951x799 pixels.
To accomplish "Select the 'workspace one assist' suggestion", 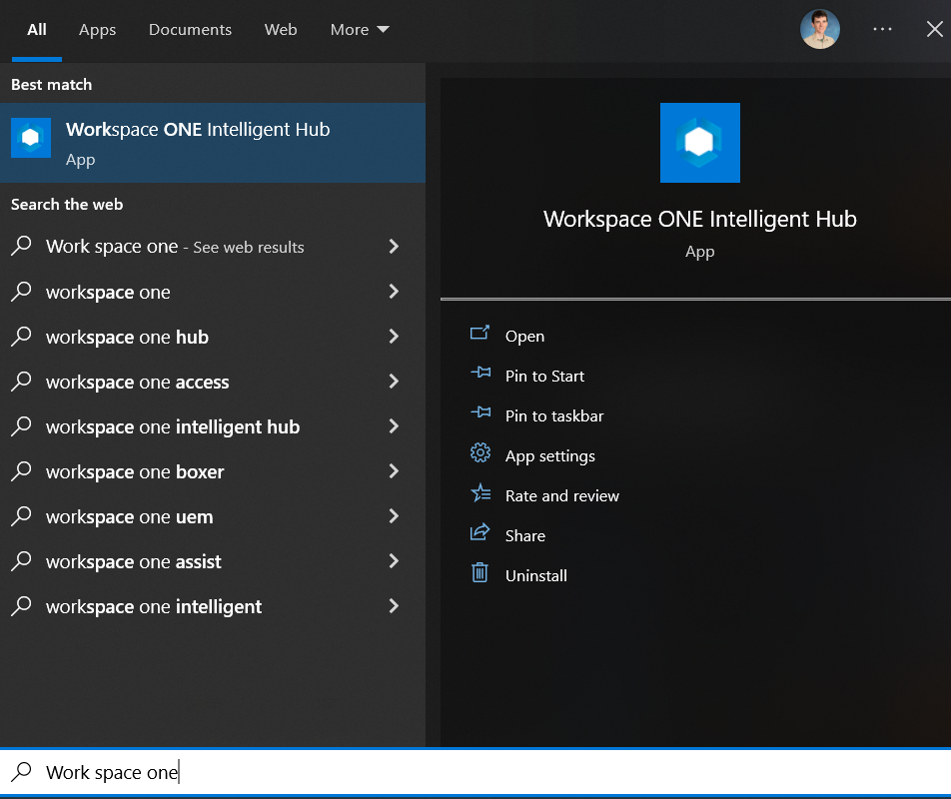I will [212, 560].
